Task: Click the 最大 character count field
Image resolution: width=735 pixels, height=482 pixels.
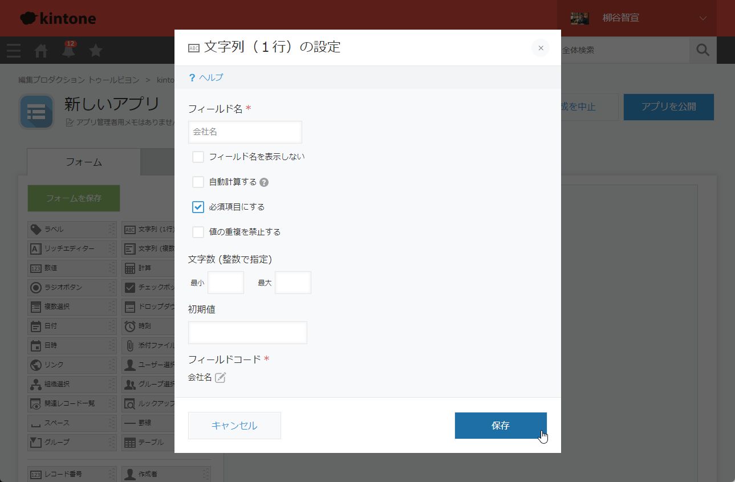Action: (x=293, y=283)
